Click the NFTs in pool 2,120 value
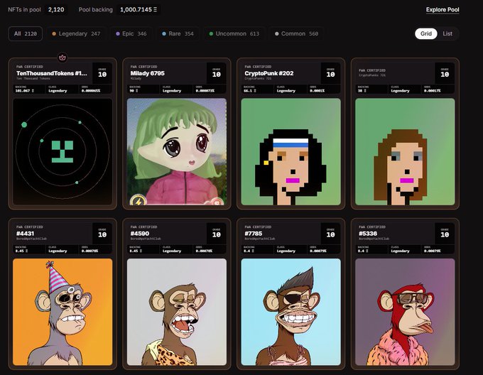 56,9
